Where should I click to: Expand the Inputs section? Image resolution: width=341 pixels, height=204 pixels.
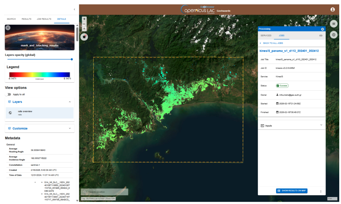click(321, 125)
